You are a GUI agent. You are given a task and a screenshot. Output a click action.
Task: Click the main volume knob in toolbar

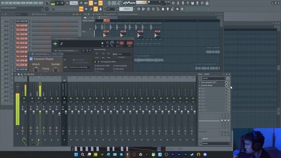[x=47, y=3]
